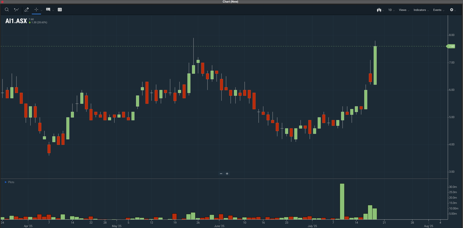This screenshot has height=228, width=463.
Task: Click the 1.30 (20.63%) change text
Action: 39,22
